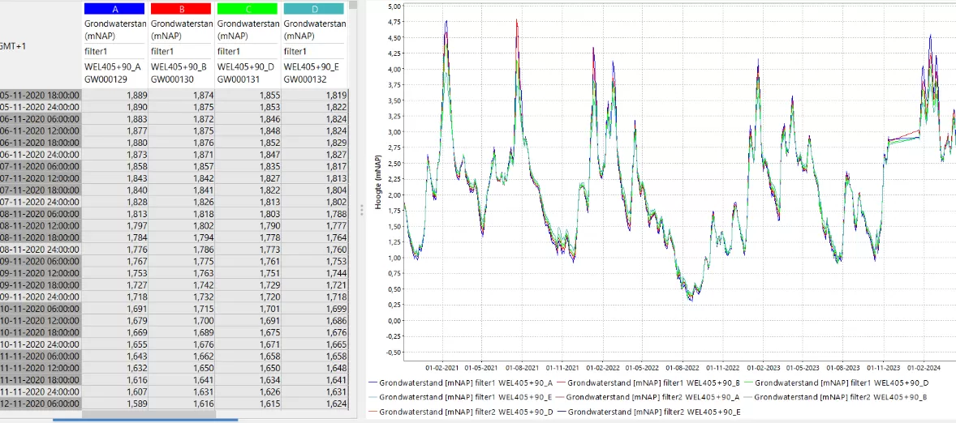Select the red B column color swatch

181,9
